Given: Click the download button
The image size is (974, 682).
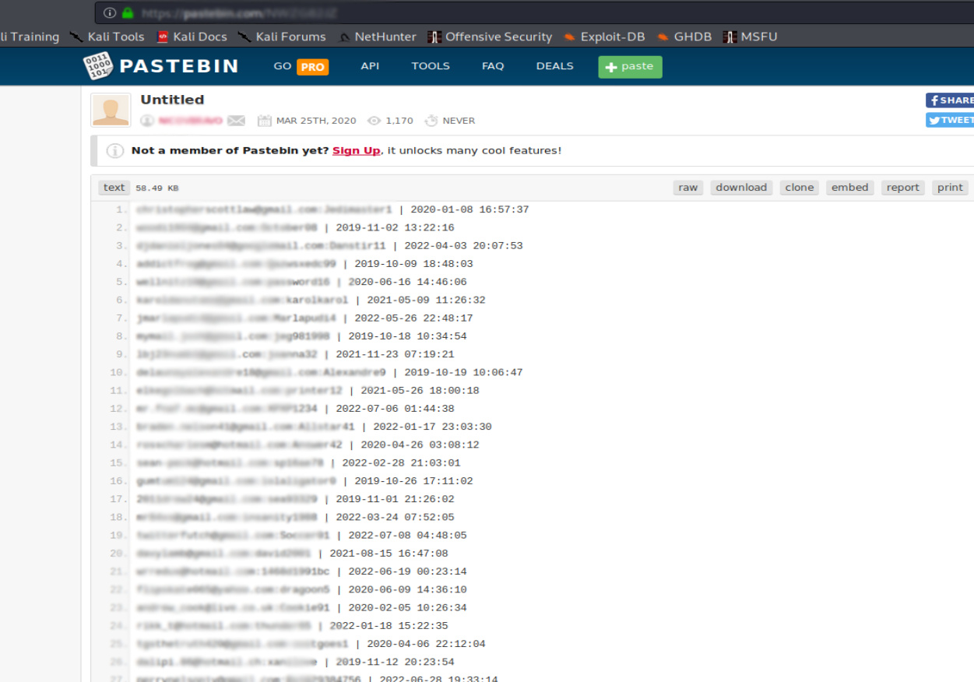Looking at the screenshot, I should pos(741,188).
